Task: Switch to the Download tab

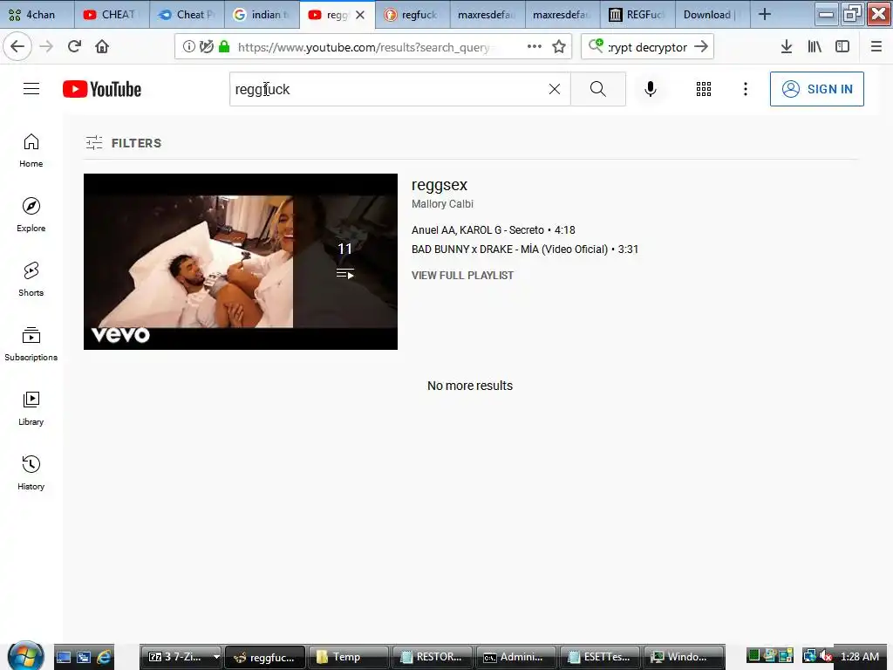Action: coord(712,15)
